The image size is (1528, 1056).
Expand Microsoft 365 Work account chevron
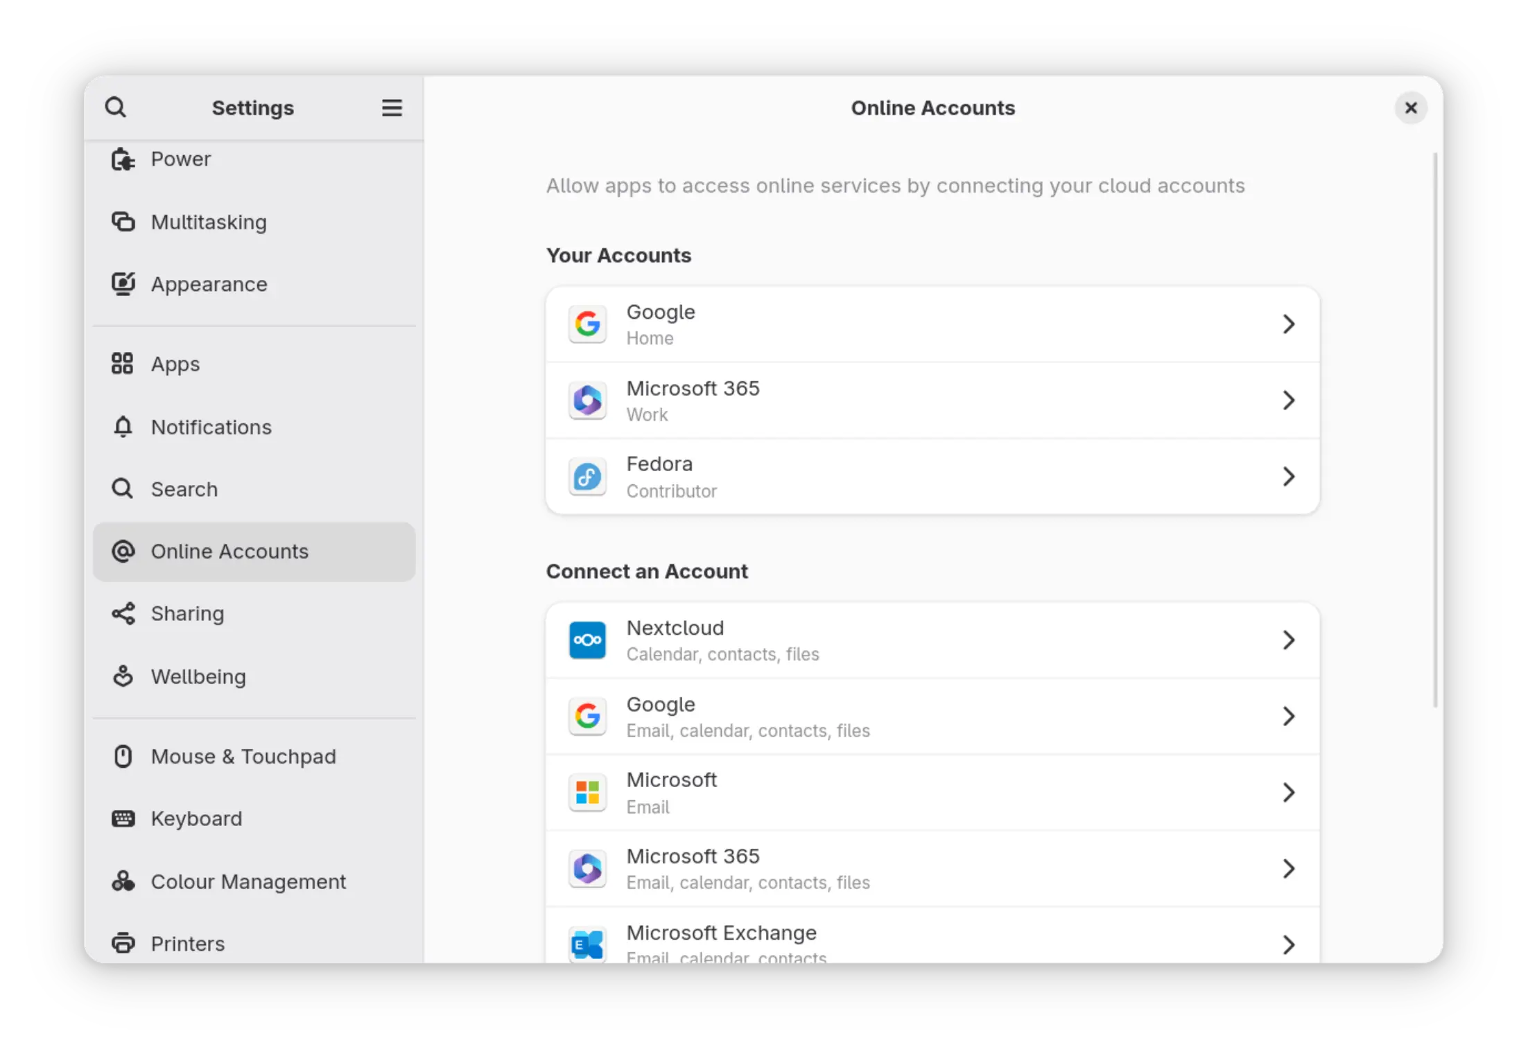pyautogui.click(x=1288, y=401)
